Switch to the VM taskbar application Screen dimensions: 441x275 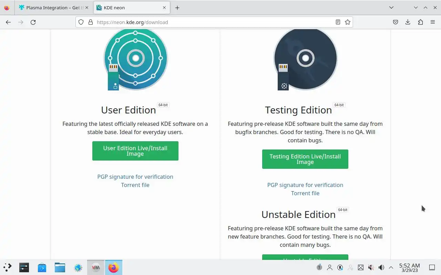tap(96, 267)
